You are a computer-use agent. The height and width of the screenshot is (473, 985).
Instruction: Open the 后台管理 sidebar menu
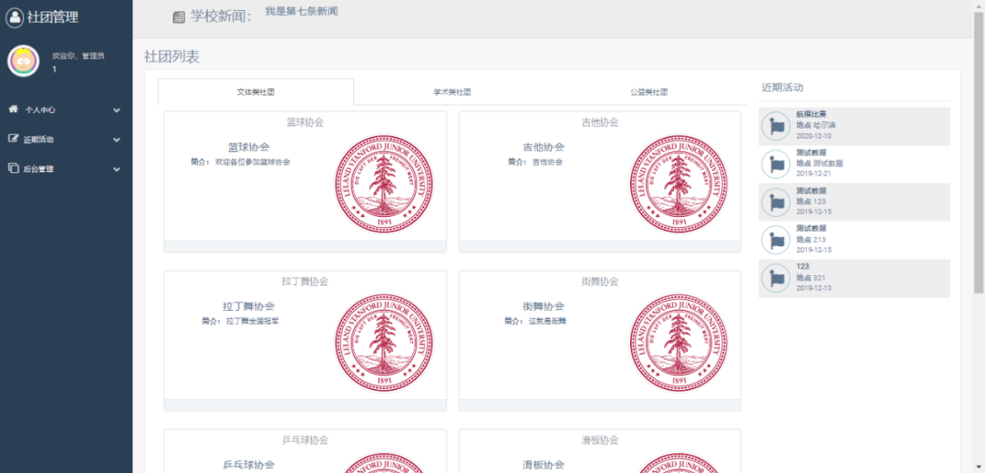[66, 169]
